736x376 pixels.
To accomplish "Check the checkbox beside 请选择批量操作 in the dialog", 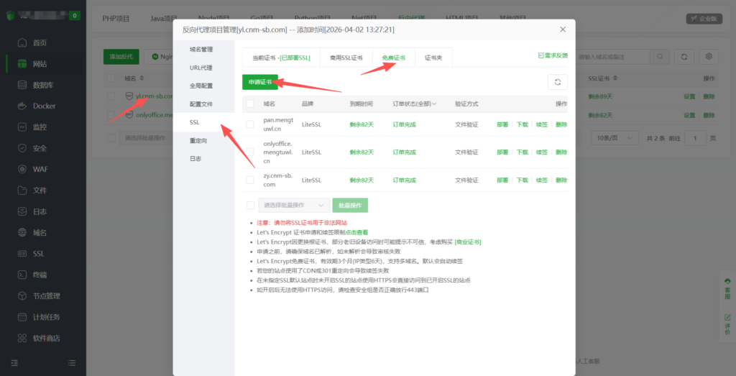I will (250, 205).
